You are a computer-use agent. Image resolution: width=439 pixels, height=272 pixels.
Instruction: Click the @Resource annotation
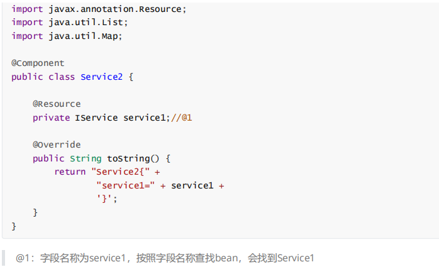57,104
